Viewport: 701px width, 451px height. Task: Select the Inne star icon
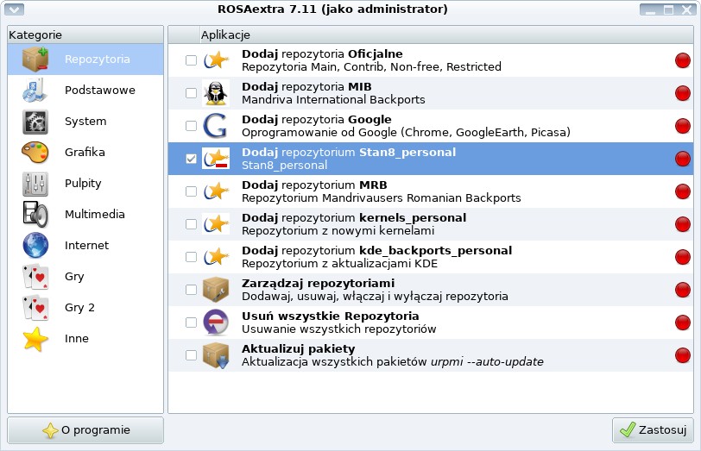coord(35,339)
